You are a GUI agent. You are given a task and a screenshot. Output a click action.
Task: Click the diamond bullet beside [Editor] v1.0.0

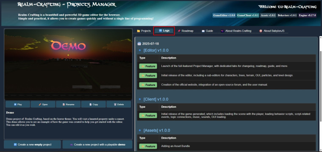click(x=140, y=50)
